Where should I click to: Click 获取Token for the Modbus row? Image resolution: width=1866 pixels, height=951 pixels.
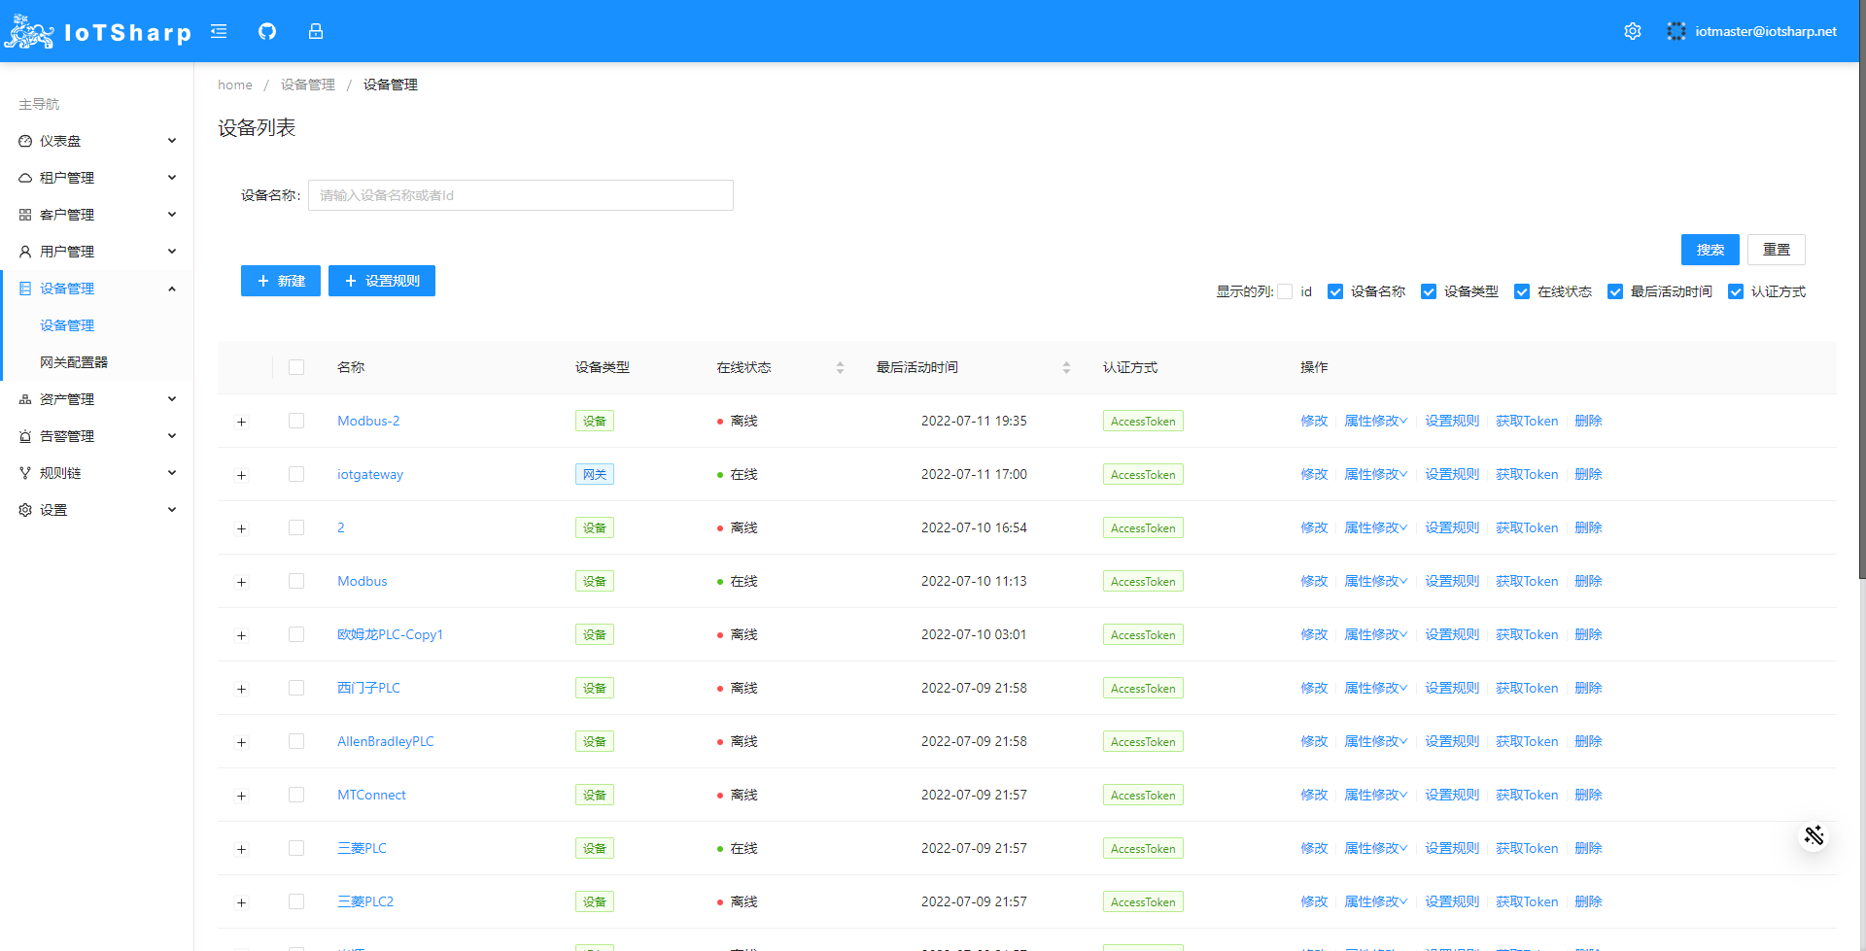[x=1527, y=581]
